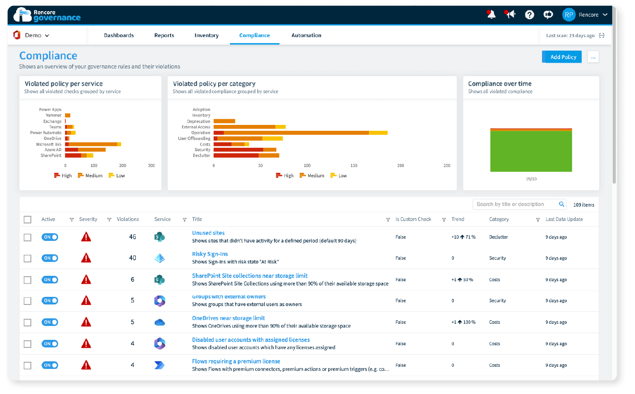The height and width of the screenshot is (394, 635).
Task: Click the Title column filter funnel
Action: (388, 220)
